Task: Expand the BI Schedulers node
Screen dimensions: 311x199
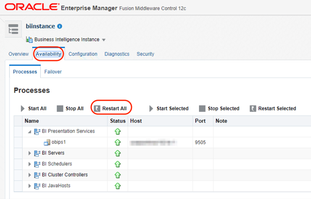Action: click(30, 164)
